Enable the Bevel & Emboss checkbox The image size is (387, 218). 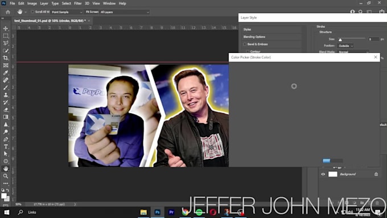[245, 44]
